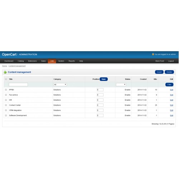
Task: Check the Software Development row checkbox
Action: [x=6, y=115]
